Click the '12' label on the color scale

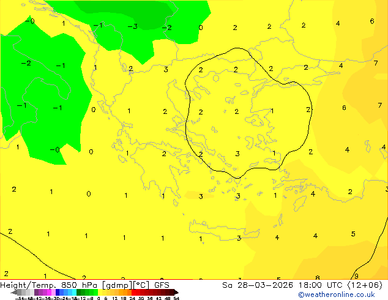coord(115,299)
